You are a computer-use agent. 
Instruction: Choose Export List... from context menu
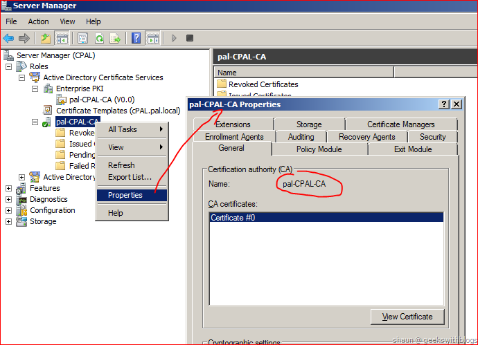tap(132, 177)
